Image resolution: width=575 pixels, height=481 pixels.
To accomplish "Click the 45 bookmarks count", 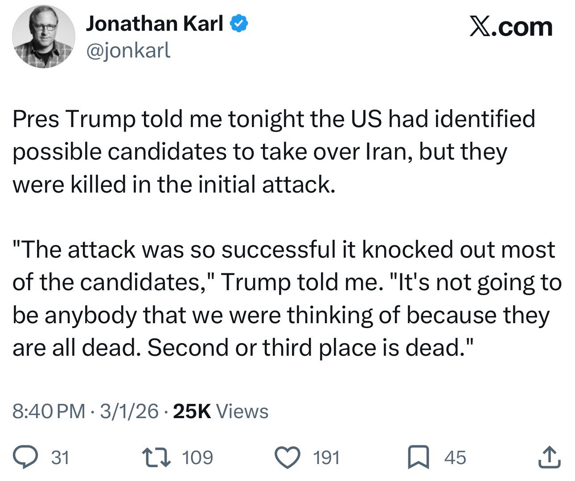I will pos(455,458).
